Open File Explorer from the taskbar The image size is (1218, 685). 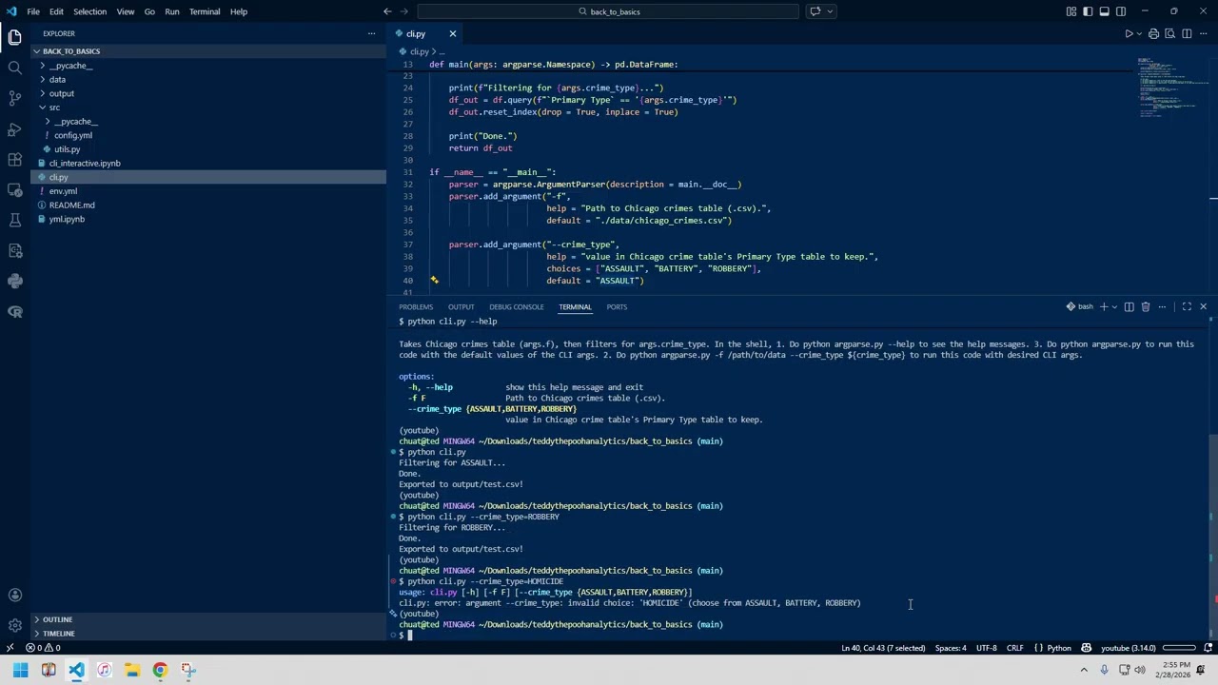tap(132, 671)
